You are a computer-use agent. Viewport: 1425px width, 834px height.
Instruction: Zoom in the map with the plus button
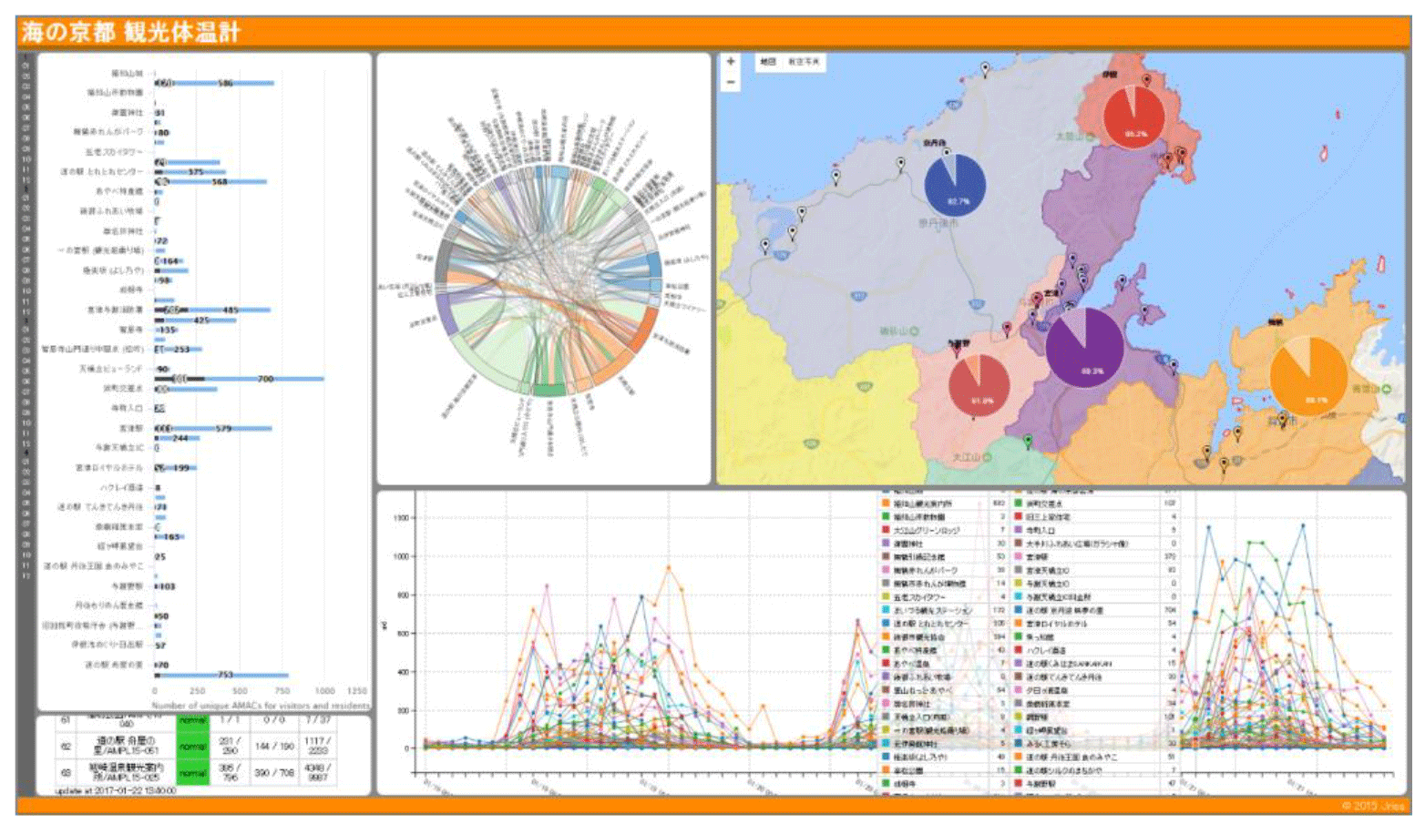[730, 62]
